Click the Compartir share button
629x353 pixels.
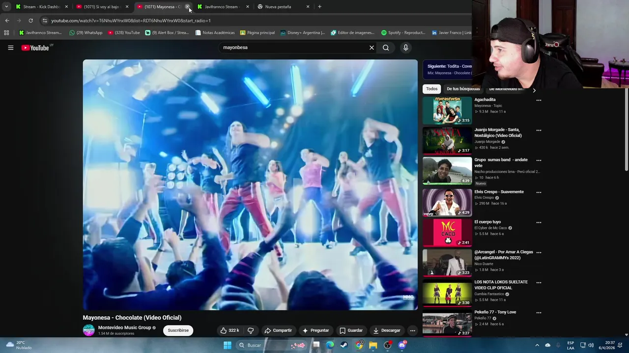[x=278, y=330]
